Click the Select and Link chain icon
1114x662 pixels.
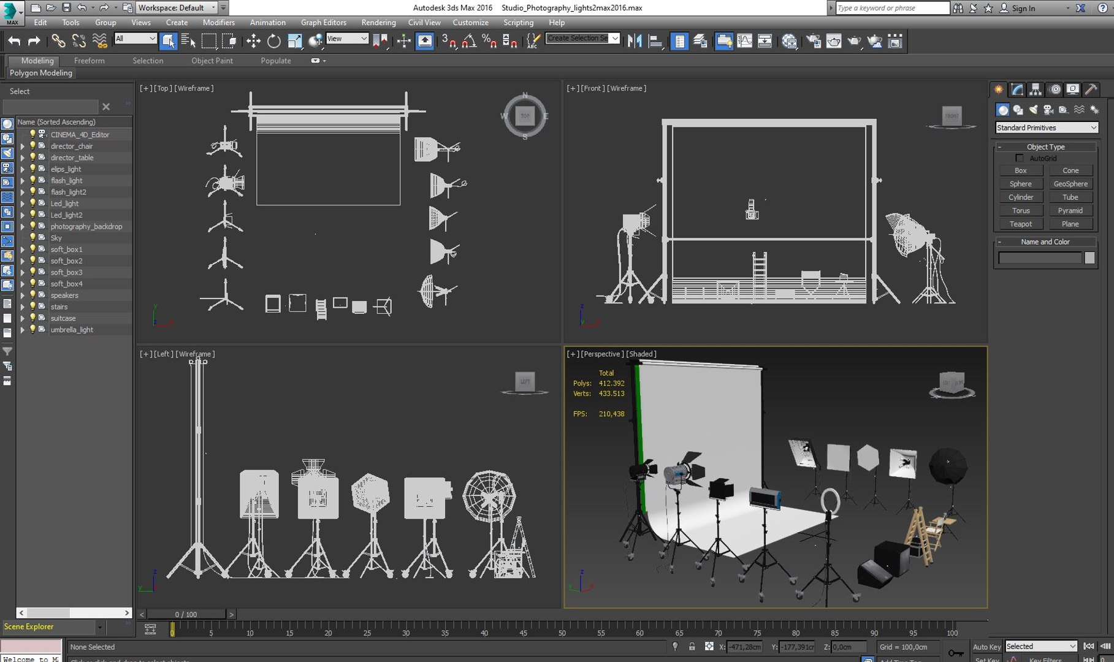[58, 41]
